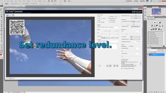
Task: Switch to the Adjustments panel tab
Action: [150, 17]
